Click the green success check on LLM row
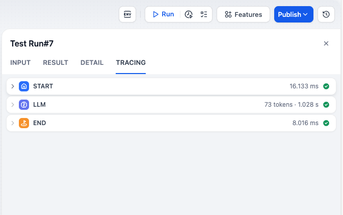343x215 pixels. tap(326, 105)
